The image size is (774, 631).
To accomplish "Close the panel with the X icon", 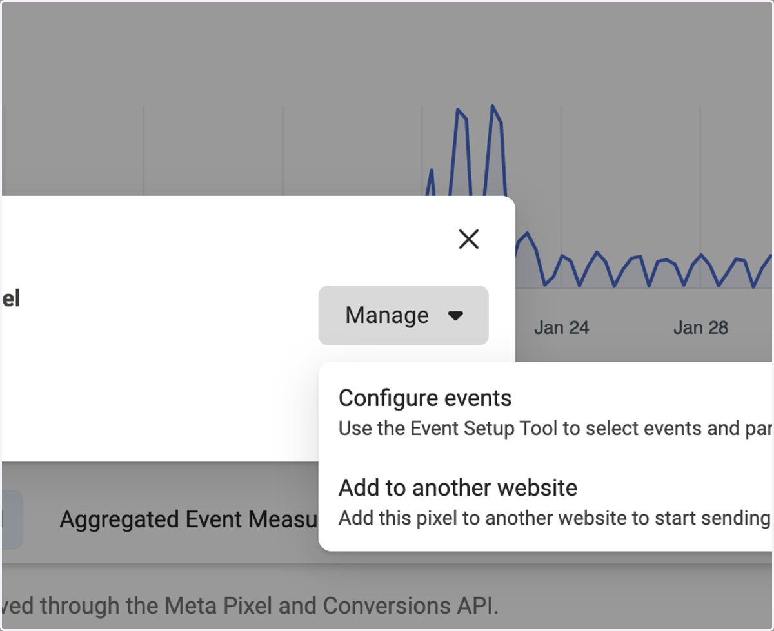I will click(468, 239).
